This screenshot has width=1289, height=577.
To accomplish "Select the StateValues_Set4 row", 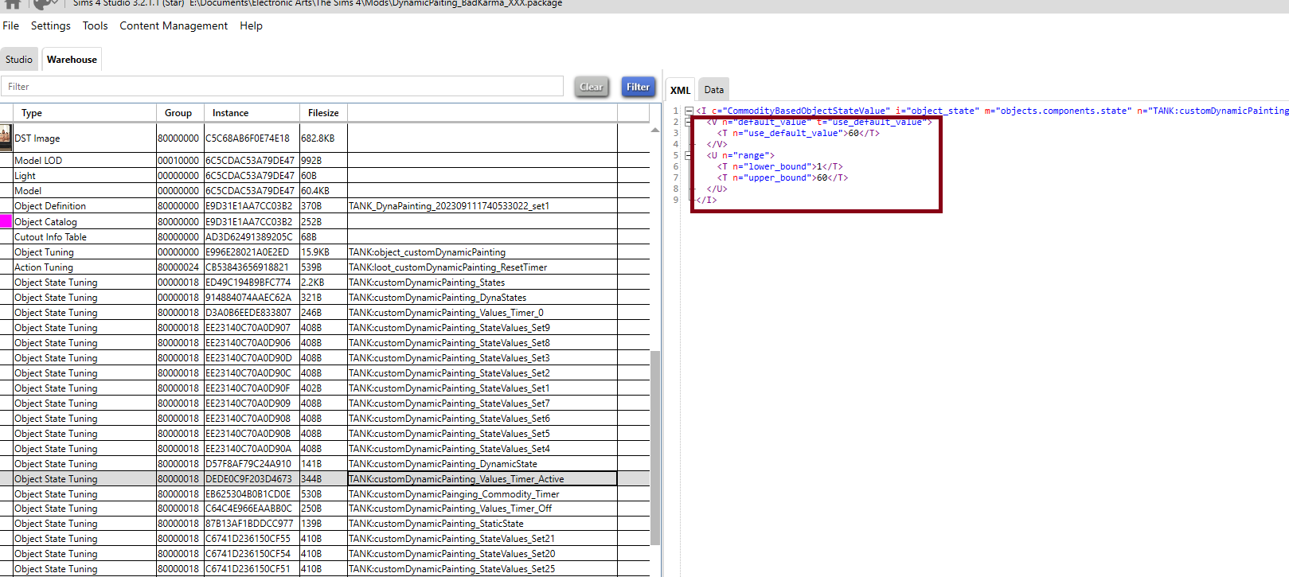I will (325, 448).
